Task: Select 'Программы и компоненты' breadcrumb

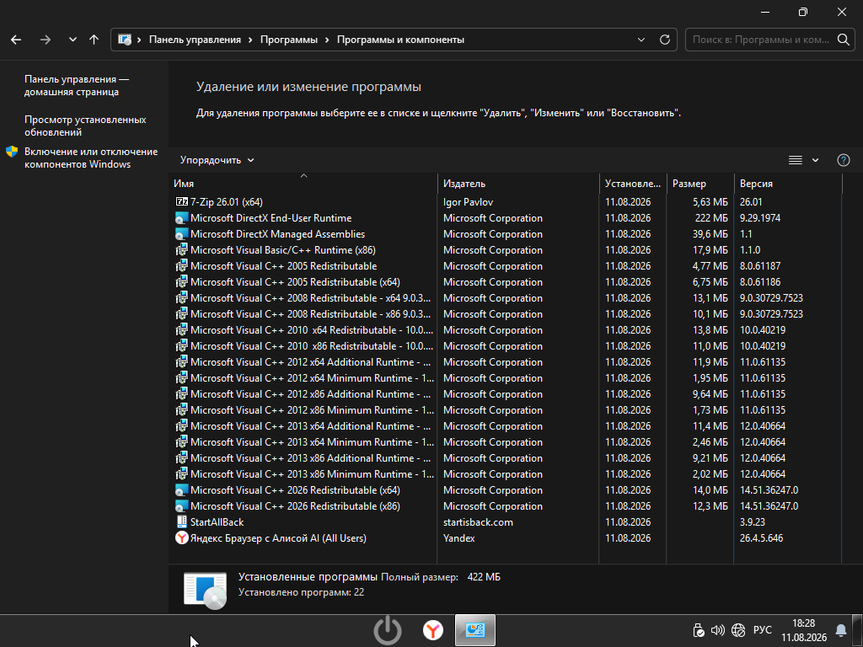Action: tap(400, 40)
